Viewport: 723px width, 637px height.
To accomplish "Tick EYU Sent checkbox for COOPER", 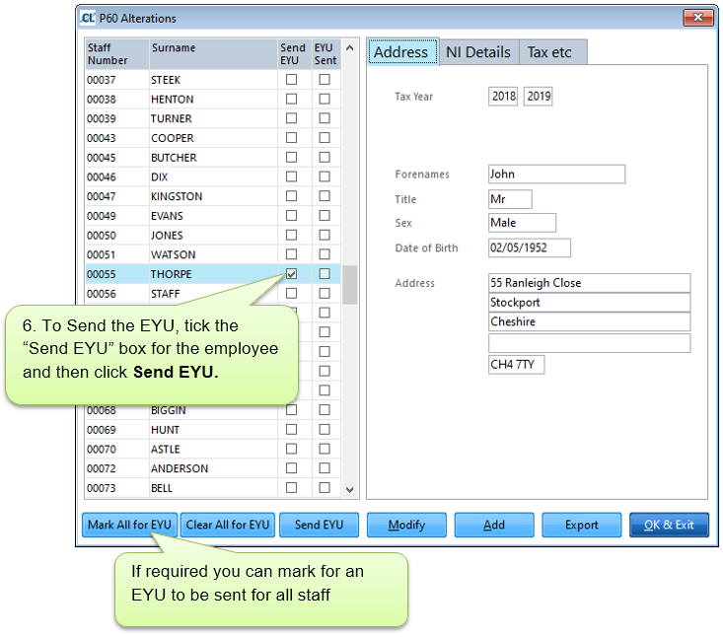I will pyautogui.click(x=325, y=138).
